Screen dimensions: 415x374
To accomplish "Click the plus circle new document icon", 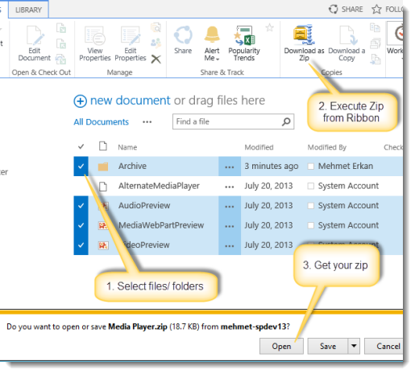I will coord(80,101).
